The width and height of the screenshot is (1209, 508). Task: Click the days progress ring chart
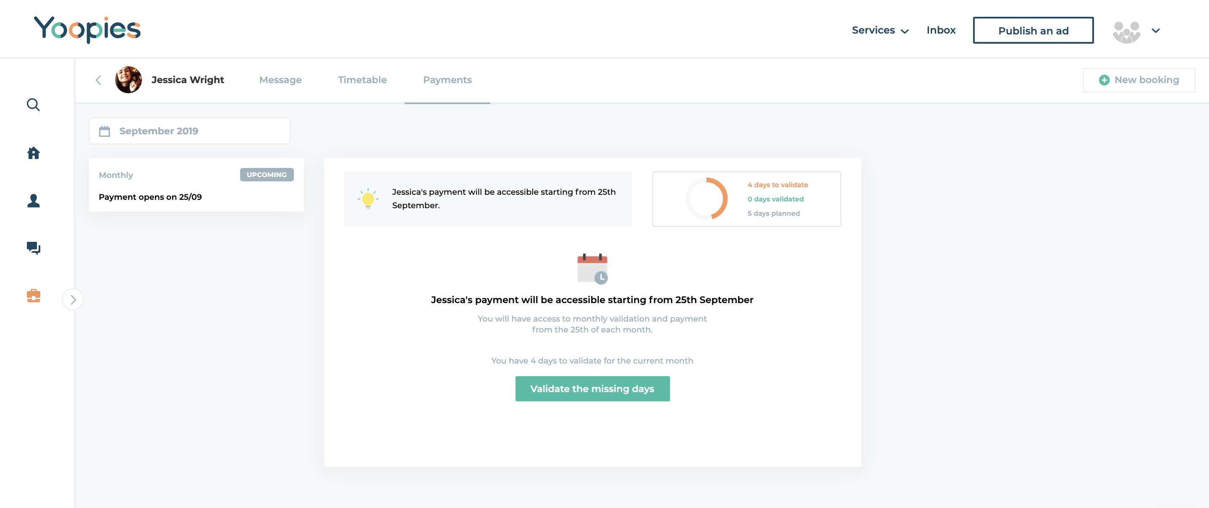click(707, 199)
